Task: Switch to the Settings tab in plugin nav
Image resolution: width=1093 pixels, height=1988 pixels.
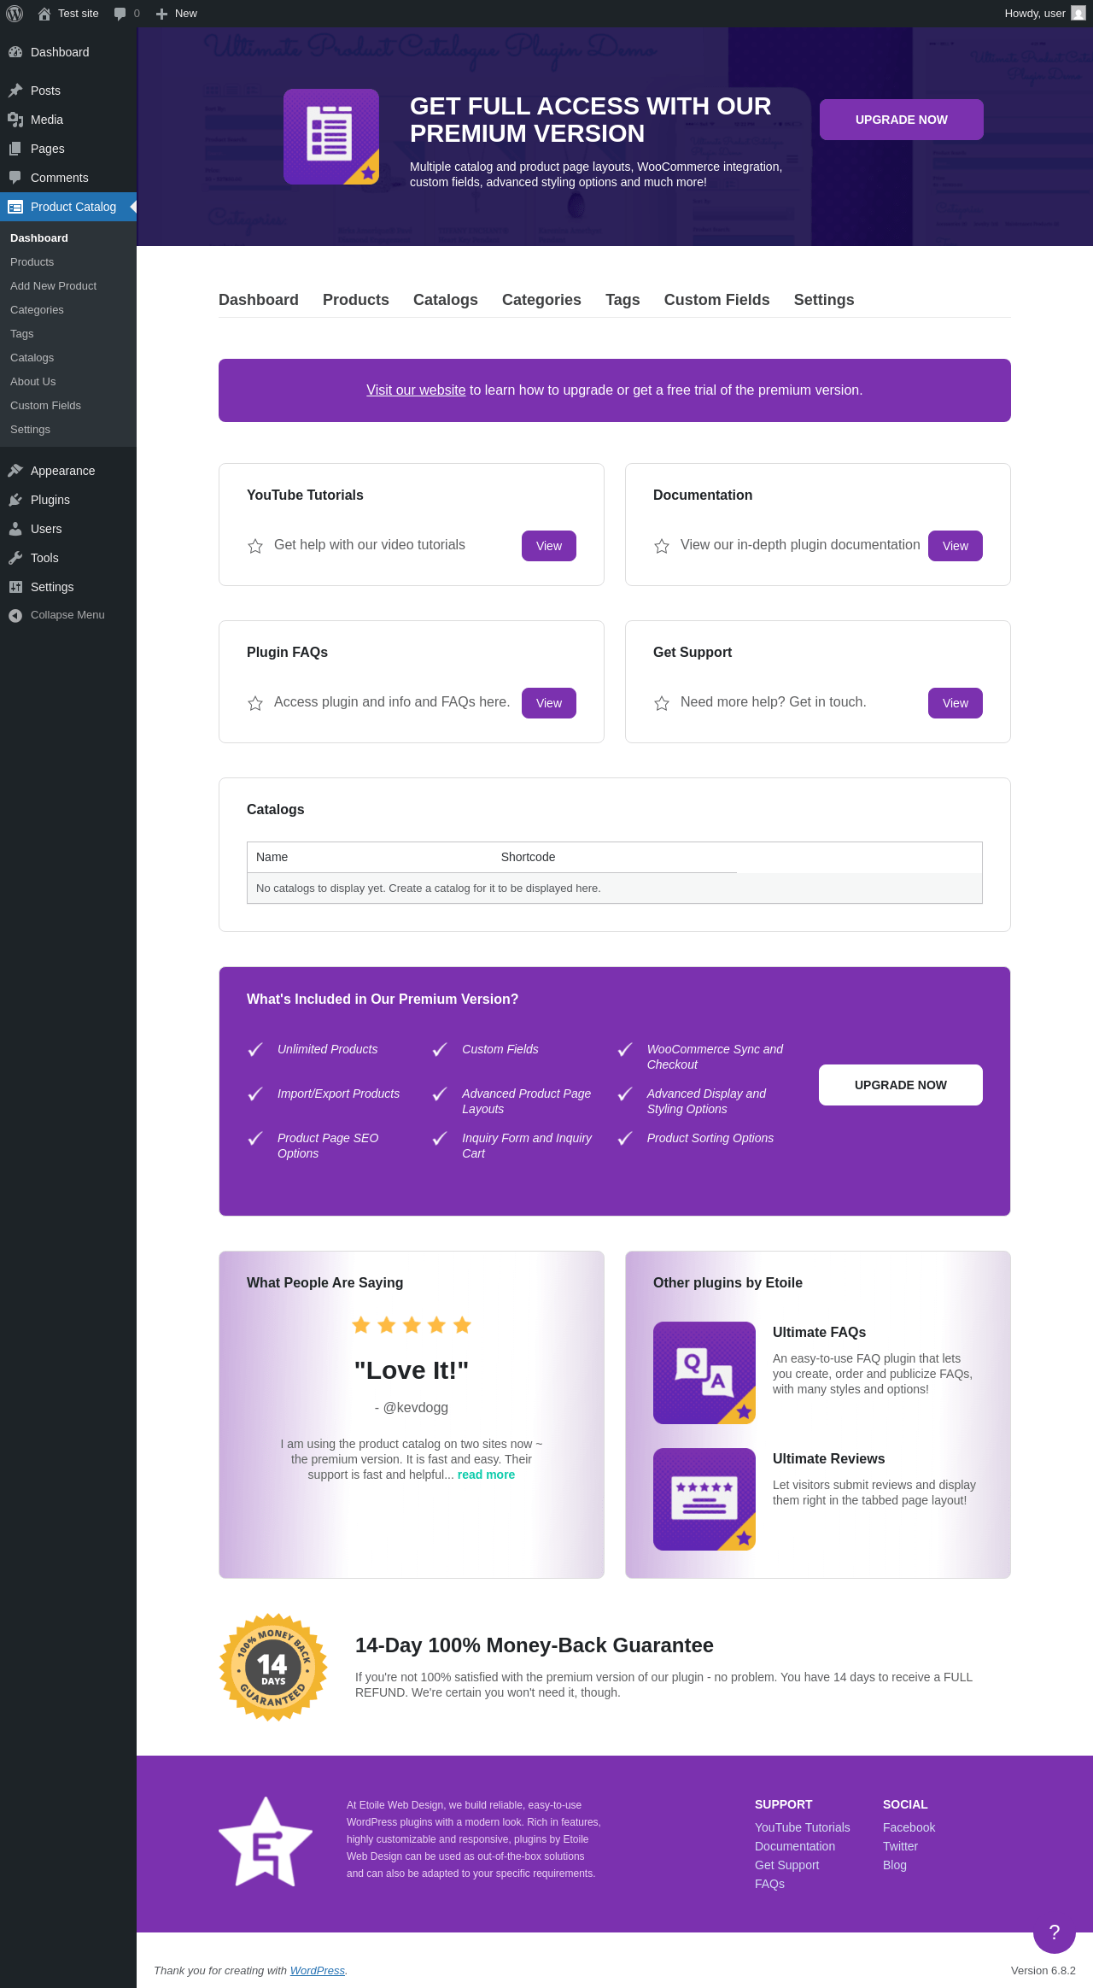Action: [824, 300]
